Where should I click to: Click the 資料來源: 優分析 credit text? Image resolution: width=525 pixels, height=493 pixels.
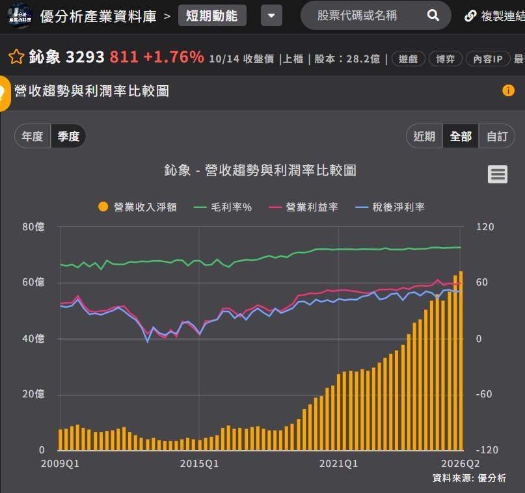(470, 478)
